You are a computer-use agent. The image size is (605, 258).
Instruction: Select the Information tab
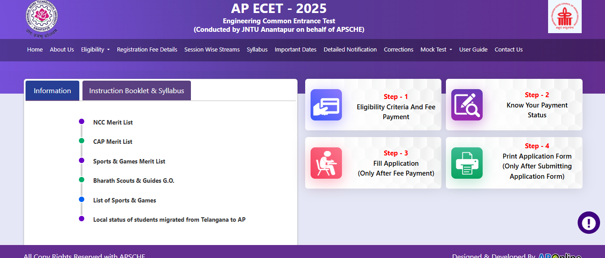(x=52, y=90)
